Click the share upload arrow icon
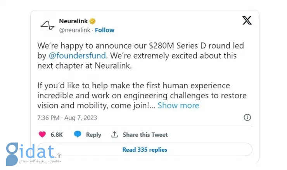The height and width of the screenshot is (170, 287). point(114,134)
